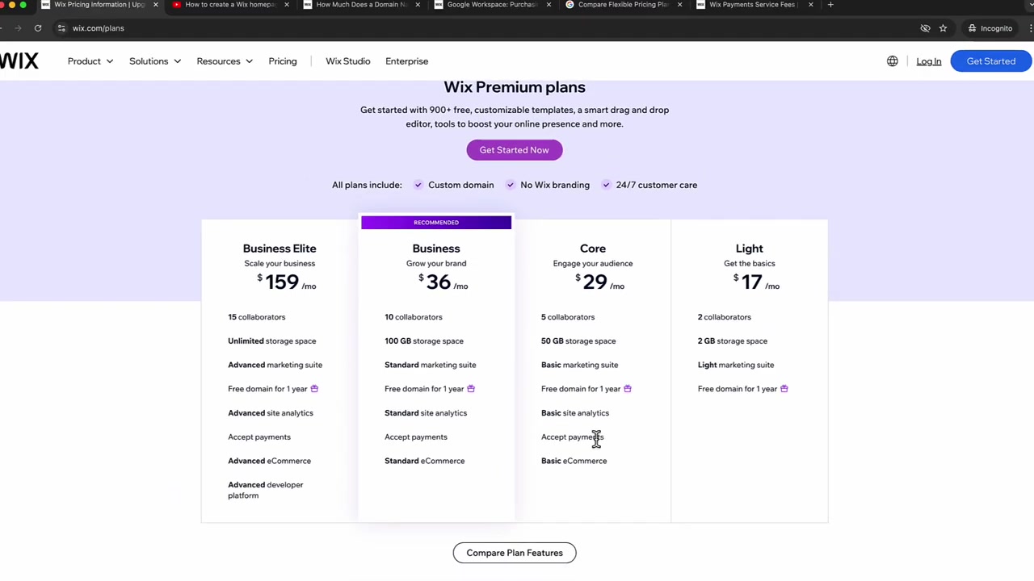1034x581 pixels.
Task: Click 'Advanced marketing suite' feature
Action: pos(275,365)
